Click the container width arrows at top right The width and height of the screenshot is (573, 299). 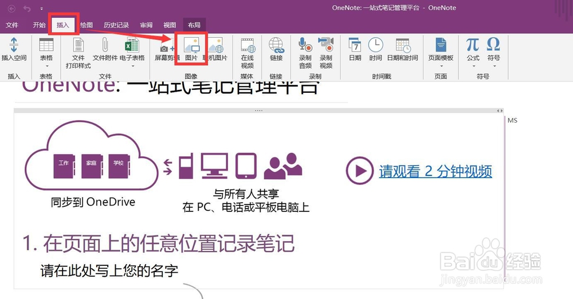coord(500,111)
